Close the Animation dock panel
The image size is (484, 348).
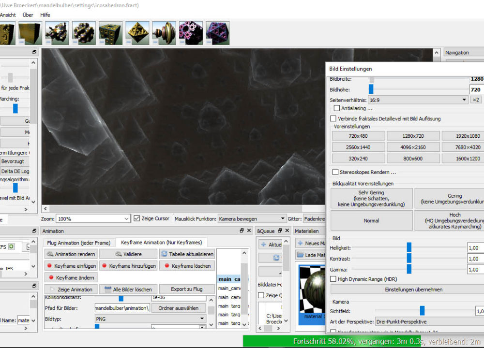[x=249, y=231]
